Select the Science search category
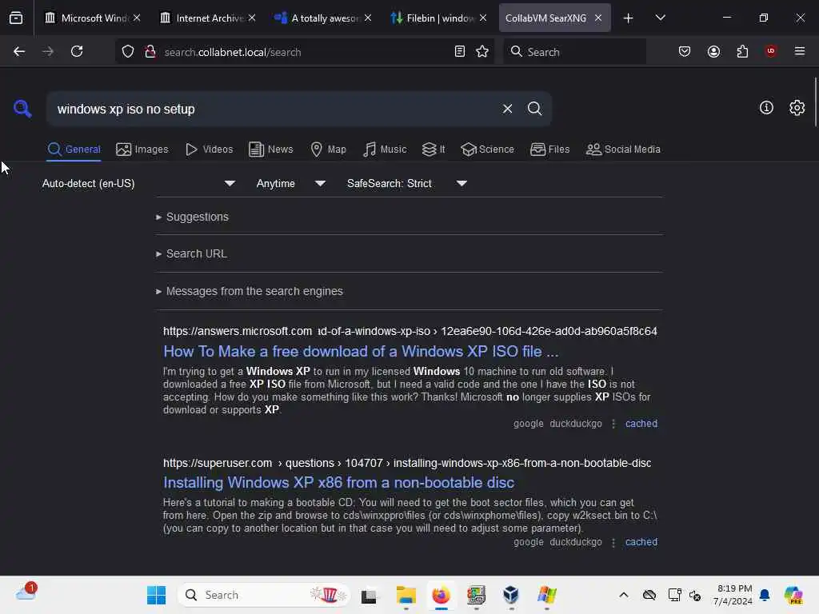The height and width of the screenshot is (614, 819). 487,150
